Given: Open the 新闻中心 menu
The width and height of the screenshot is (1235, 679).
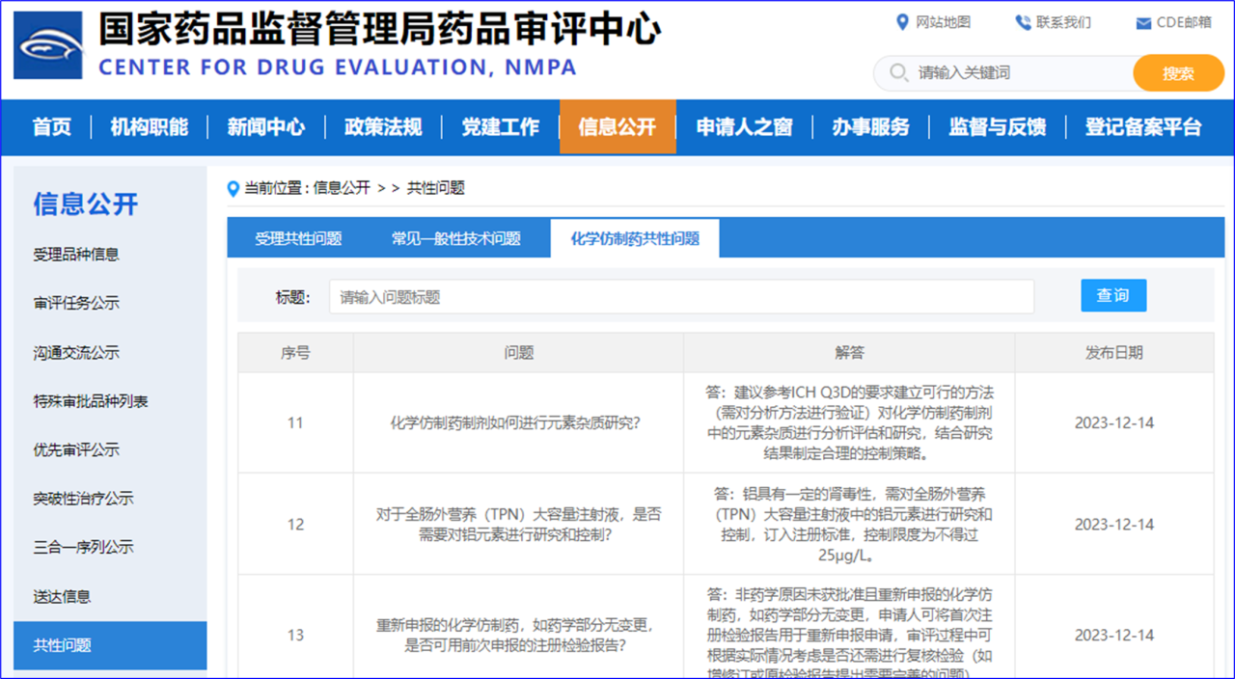Looking at the screenshot, I should pyautogui.click(x=266, y=126).
